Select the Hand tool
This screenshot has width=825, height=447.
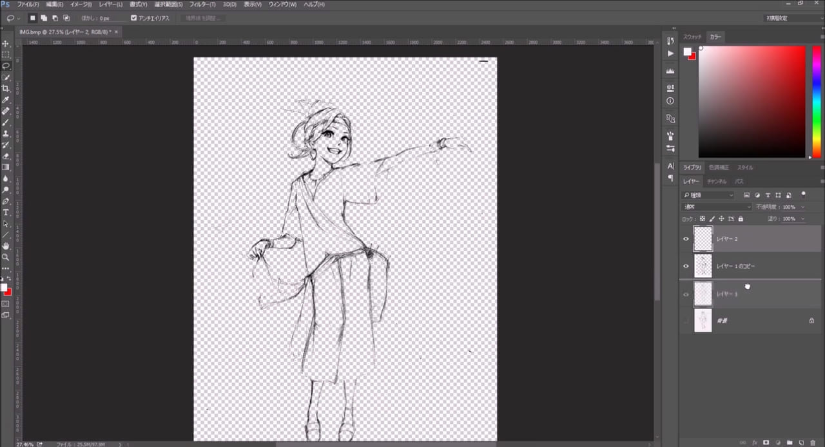[x=6, y=245]
